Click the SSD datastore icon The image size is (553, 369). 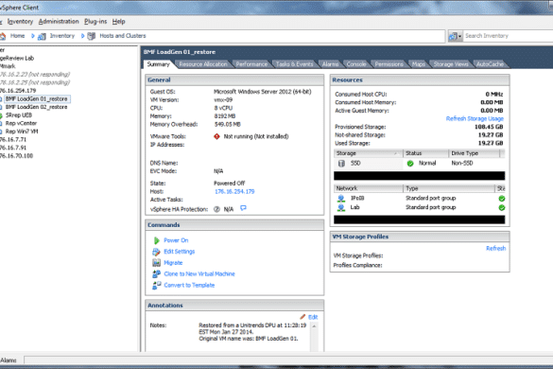pos(341,163)
